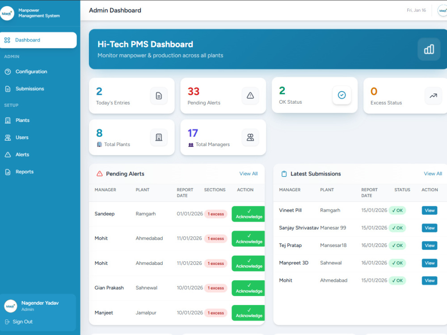Click the Configuration icon in sidebar
This screenshot has height=335, width=447.
pos(8,72)
